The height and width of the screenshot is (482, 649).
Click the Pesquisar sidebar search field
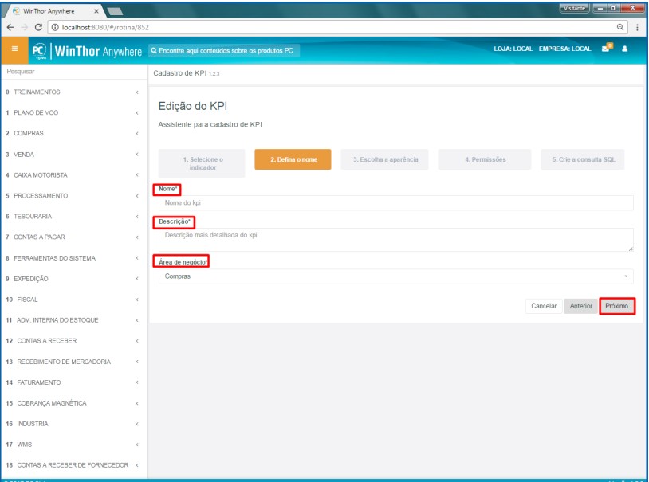pyautogui.click(x=74, y=72)
